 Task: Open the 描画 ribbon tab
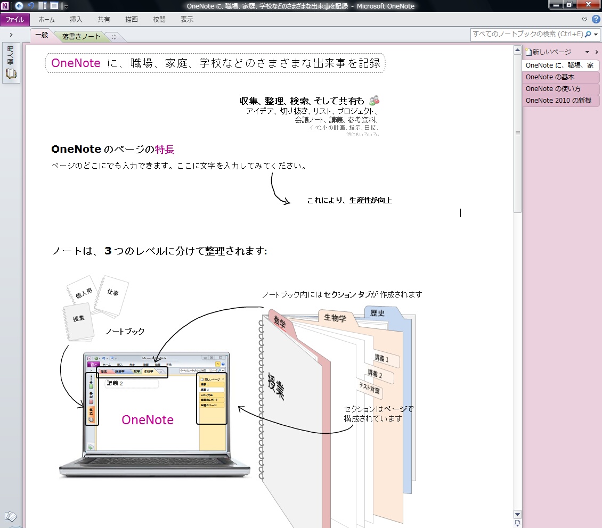[x=131, y=20]
